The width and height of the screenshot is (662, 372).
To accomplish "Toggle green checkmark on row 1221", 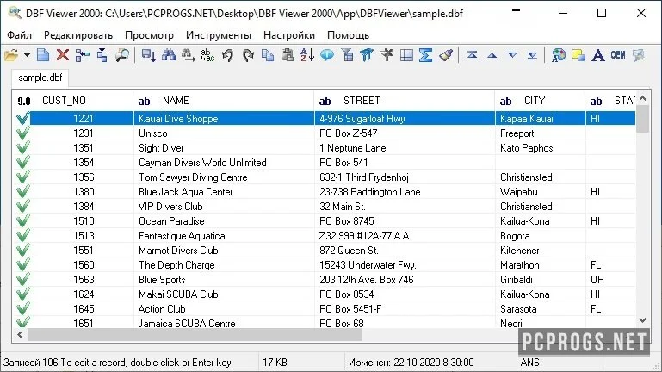I will (x=22, y=118).
